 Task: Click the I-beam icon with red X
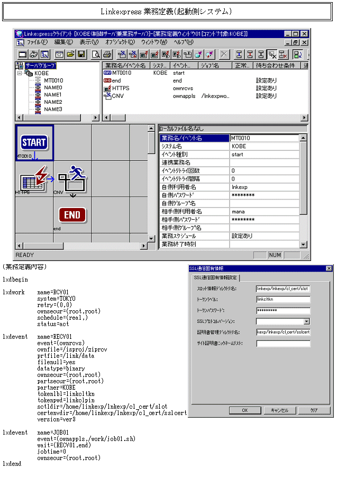point(283,55)
